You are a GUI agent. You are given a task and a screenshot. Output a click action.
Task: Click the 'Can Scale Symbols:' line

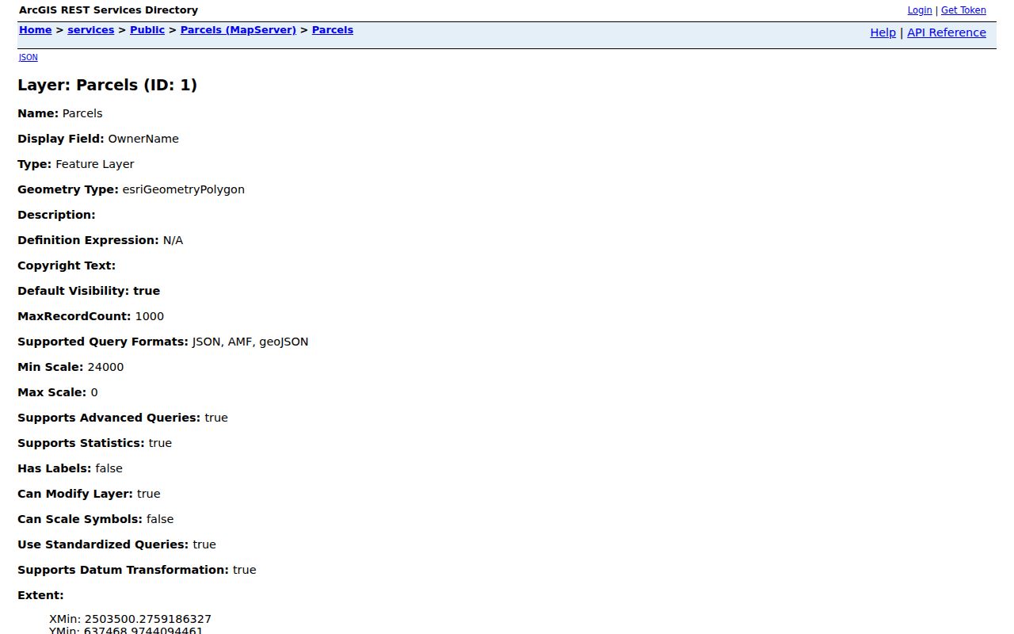96,519
